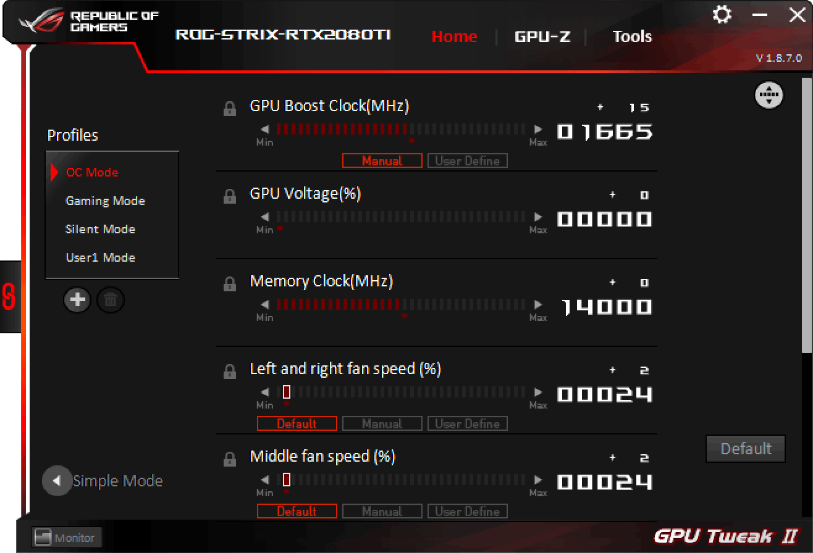The image size is (813, 553).
Task: Click the version text V 1.8.7.0
Action: tap(779, 58)
